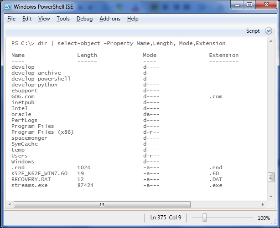Click the .com extension value

tap(216, 96)
